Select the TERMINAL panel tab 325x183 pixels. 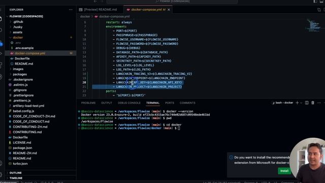[153, 103]
